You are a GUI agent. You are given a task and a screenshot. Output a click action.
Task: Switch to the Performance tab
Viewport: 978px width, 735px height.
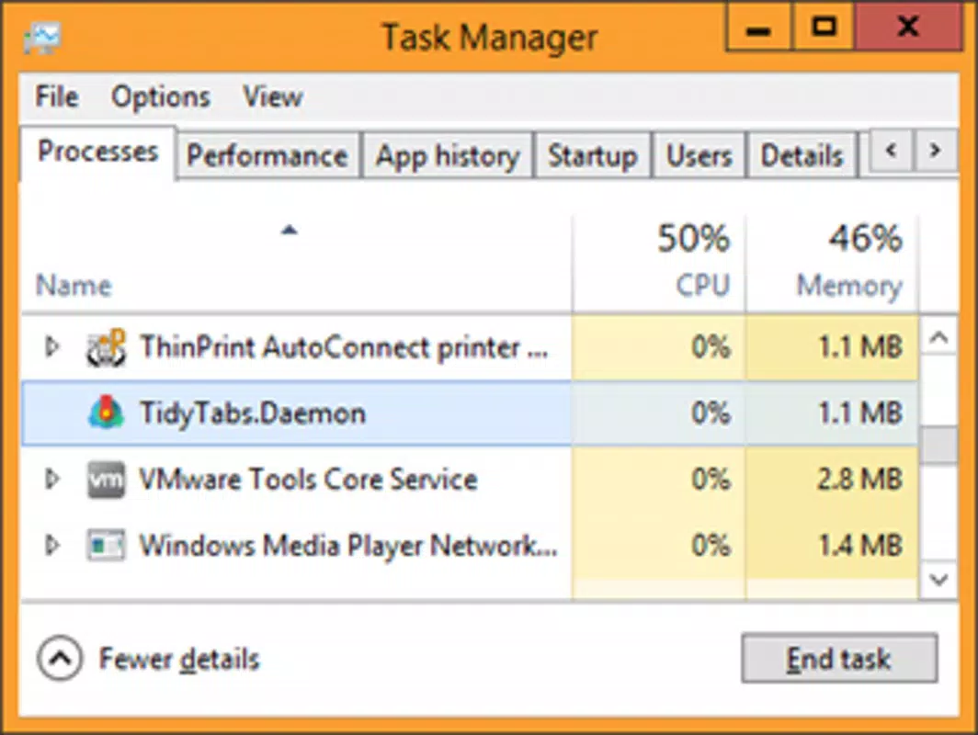tap(267, 155)
